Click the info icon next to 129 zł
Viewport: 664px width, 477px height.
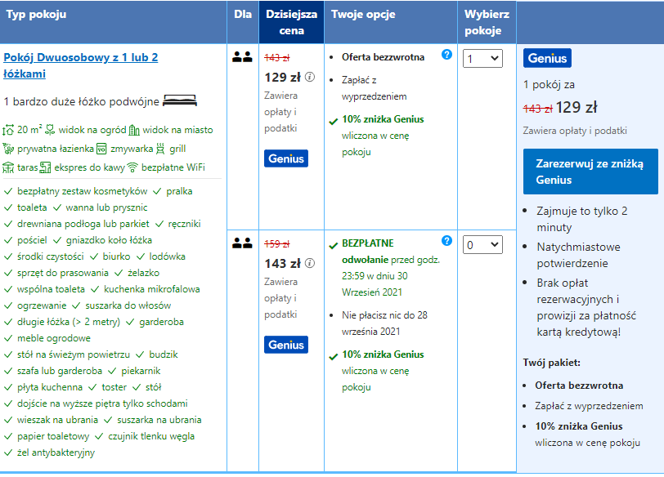(x=310, y=77)
